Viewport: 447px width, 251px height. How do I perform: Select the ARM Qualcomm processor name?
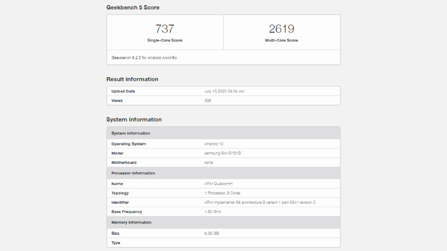219,184
